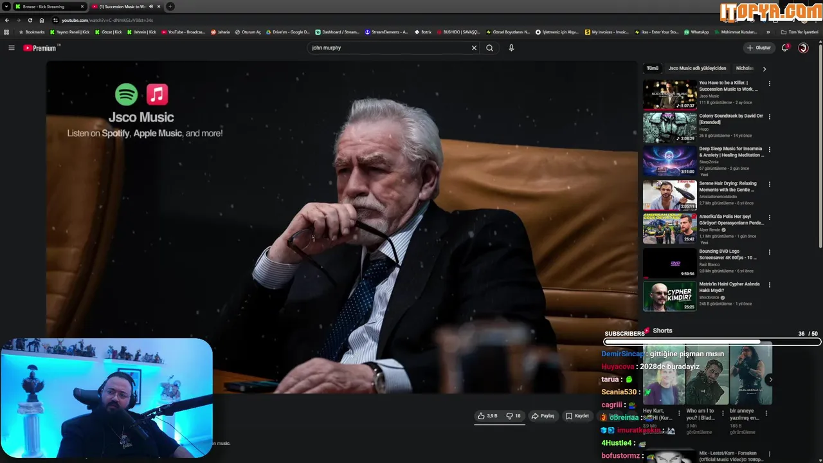Switch to Browse - Kick Streaming tab
823x463 pixels.
coord(49,6)
